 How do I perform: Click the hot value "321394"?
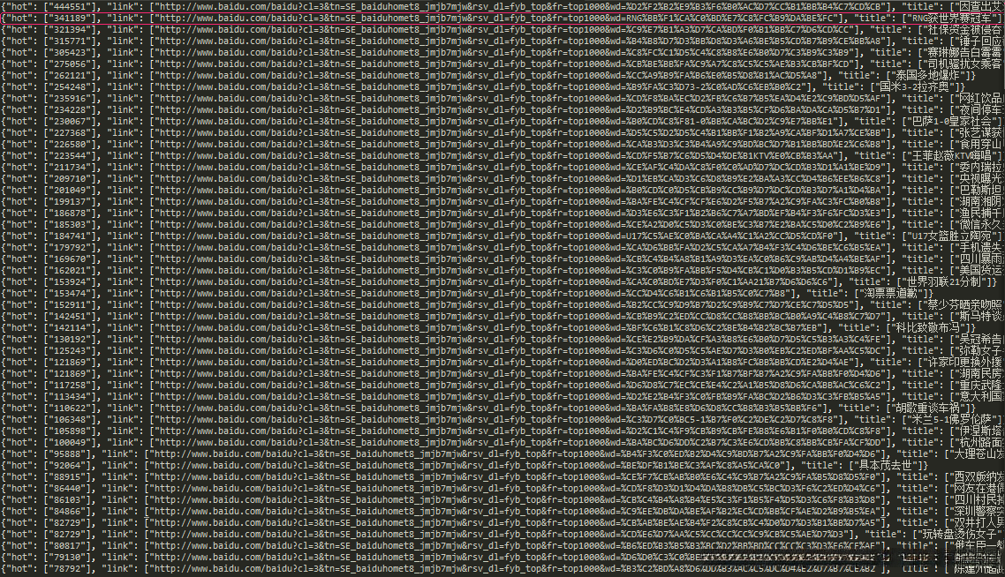point(71,29)
